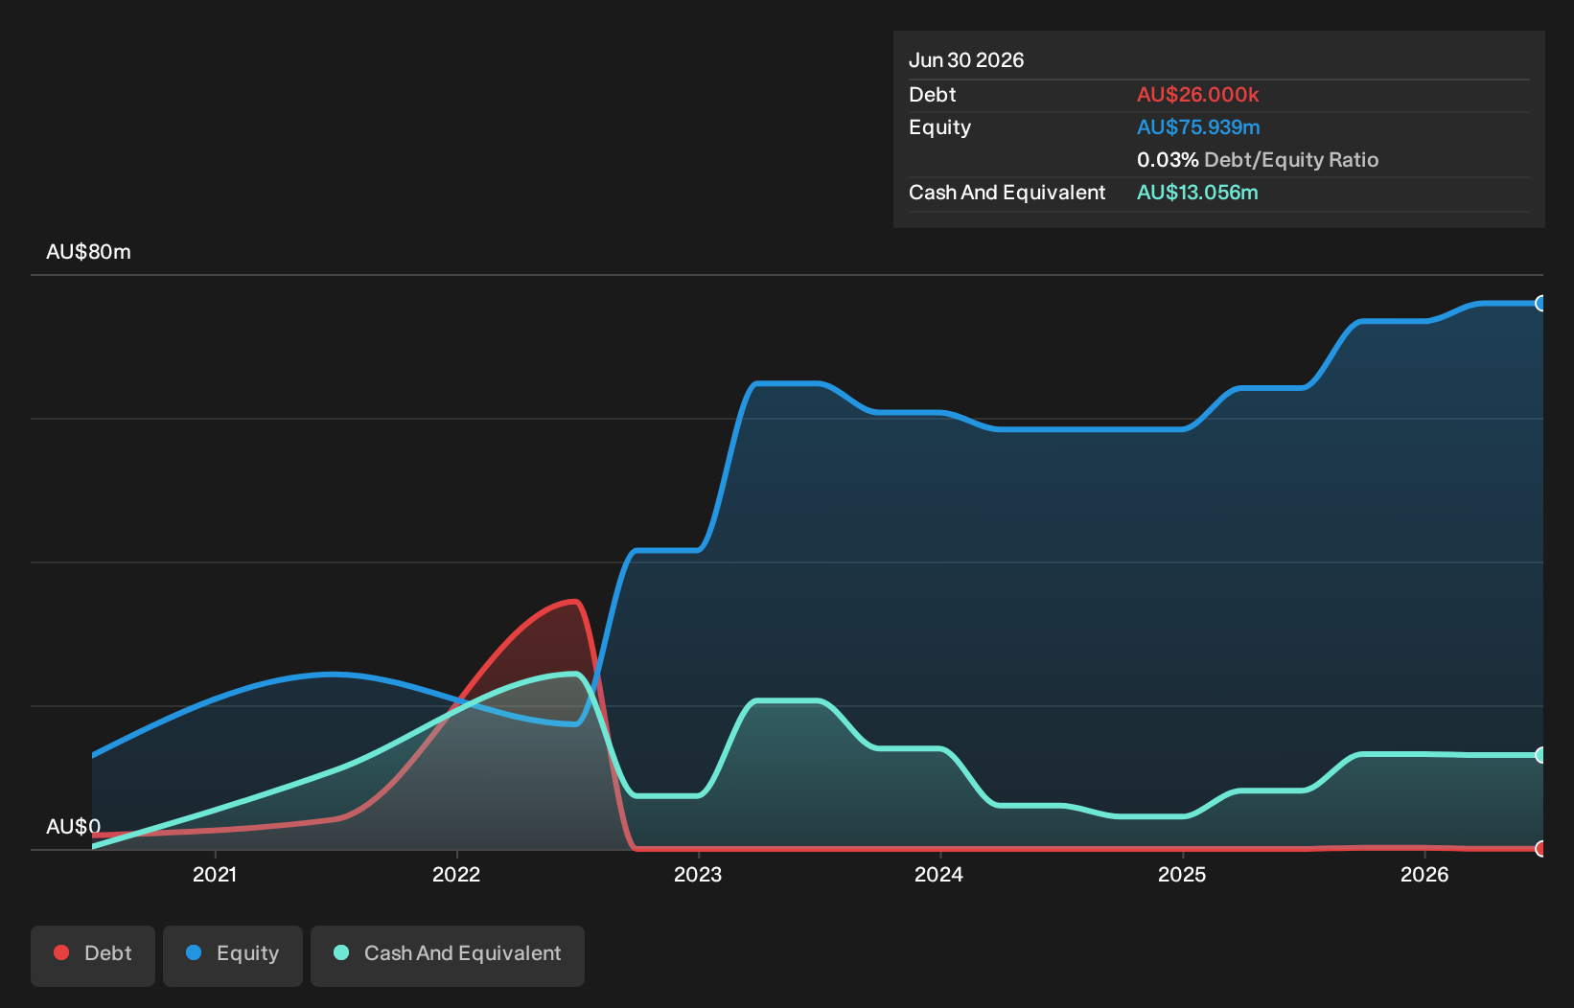
Task: Click the Equity value AU$75.939m
Action: (x=1198, y=127)
